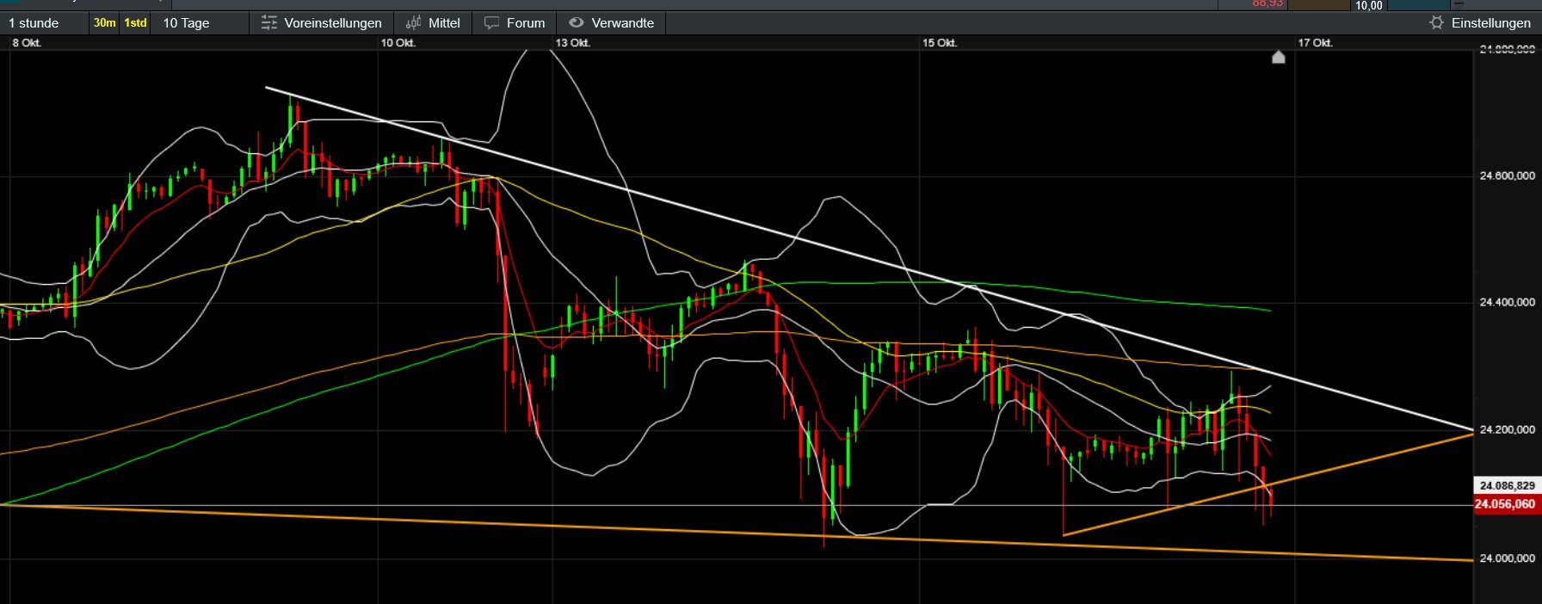The image size is (1542, 604).
Task: Open the Voreinstellungen presets menu
Action: pos(332,23)
